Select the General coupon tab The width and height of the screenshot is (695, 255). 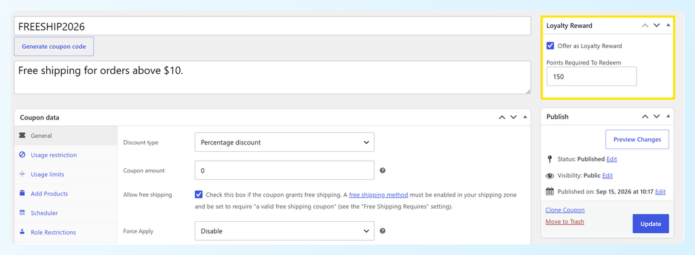pos(66,136)
